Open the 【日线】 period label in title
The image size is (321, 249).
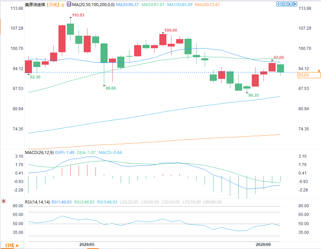point(53,4)
